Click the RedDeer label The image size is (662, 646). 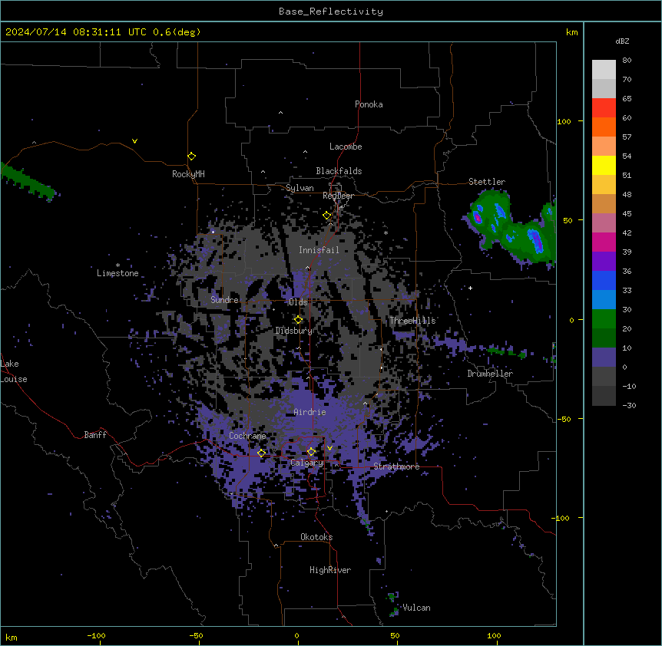point(338,196)
